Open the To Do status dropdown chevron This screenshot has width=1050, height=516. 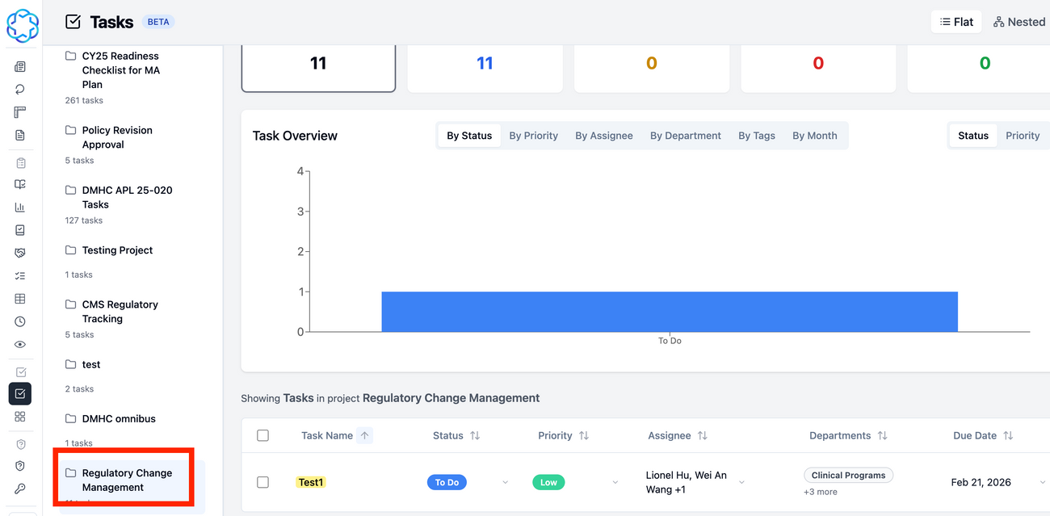click(x=506, y=482)
